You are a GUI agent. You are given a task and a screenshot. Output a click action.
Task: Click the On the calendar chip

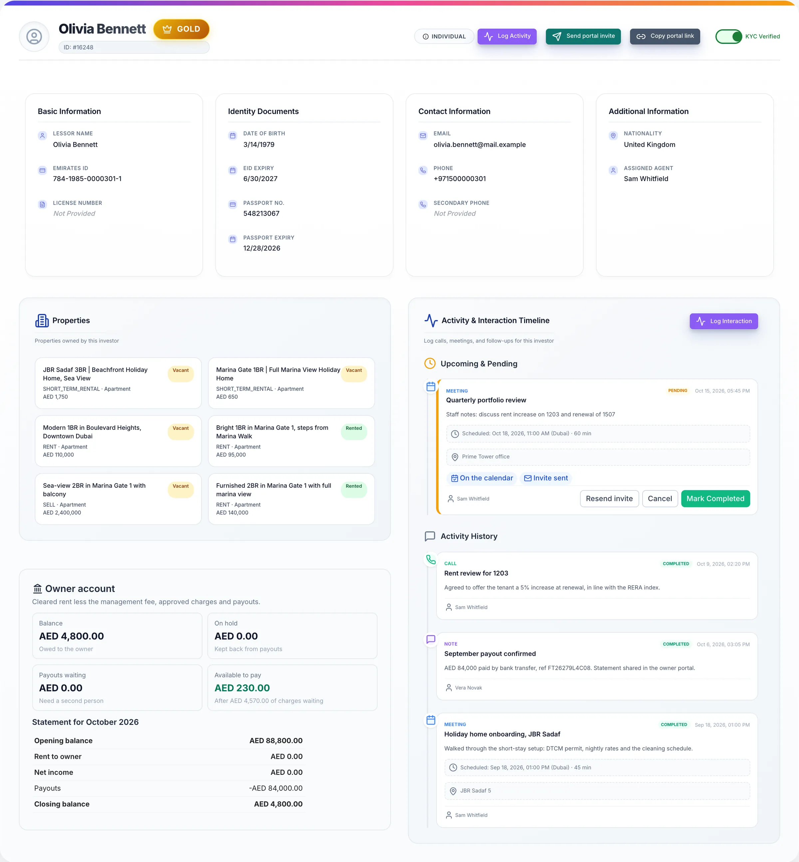click(482, 478)
